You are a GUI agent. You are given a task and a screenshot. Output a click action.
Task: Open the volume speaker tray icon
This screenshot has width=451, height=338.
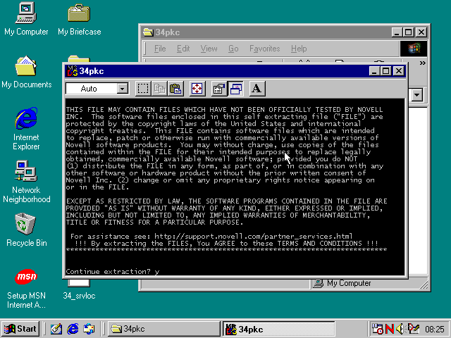tap(400, 329)
